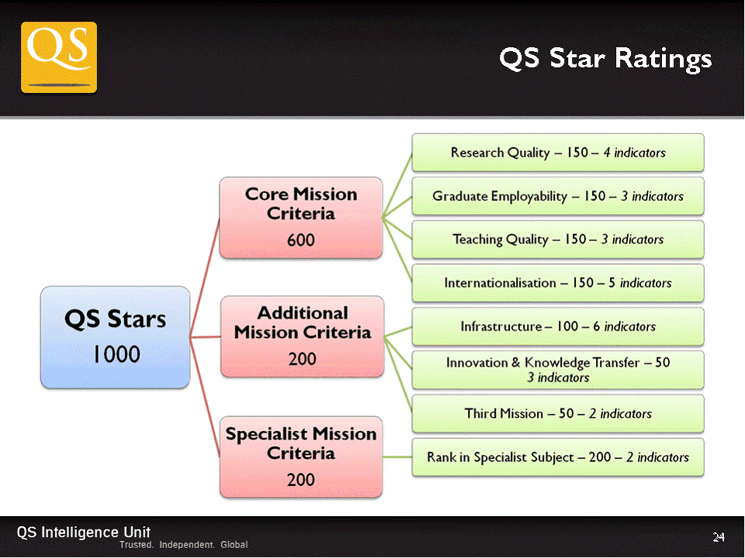The height and width of the screenshot is (558, 745).
Task: Click the Rank in Specialist Subject box
Action: pos(557,457)
